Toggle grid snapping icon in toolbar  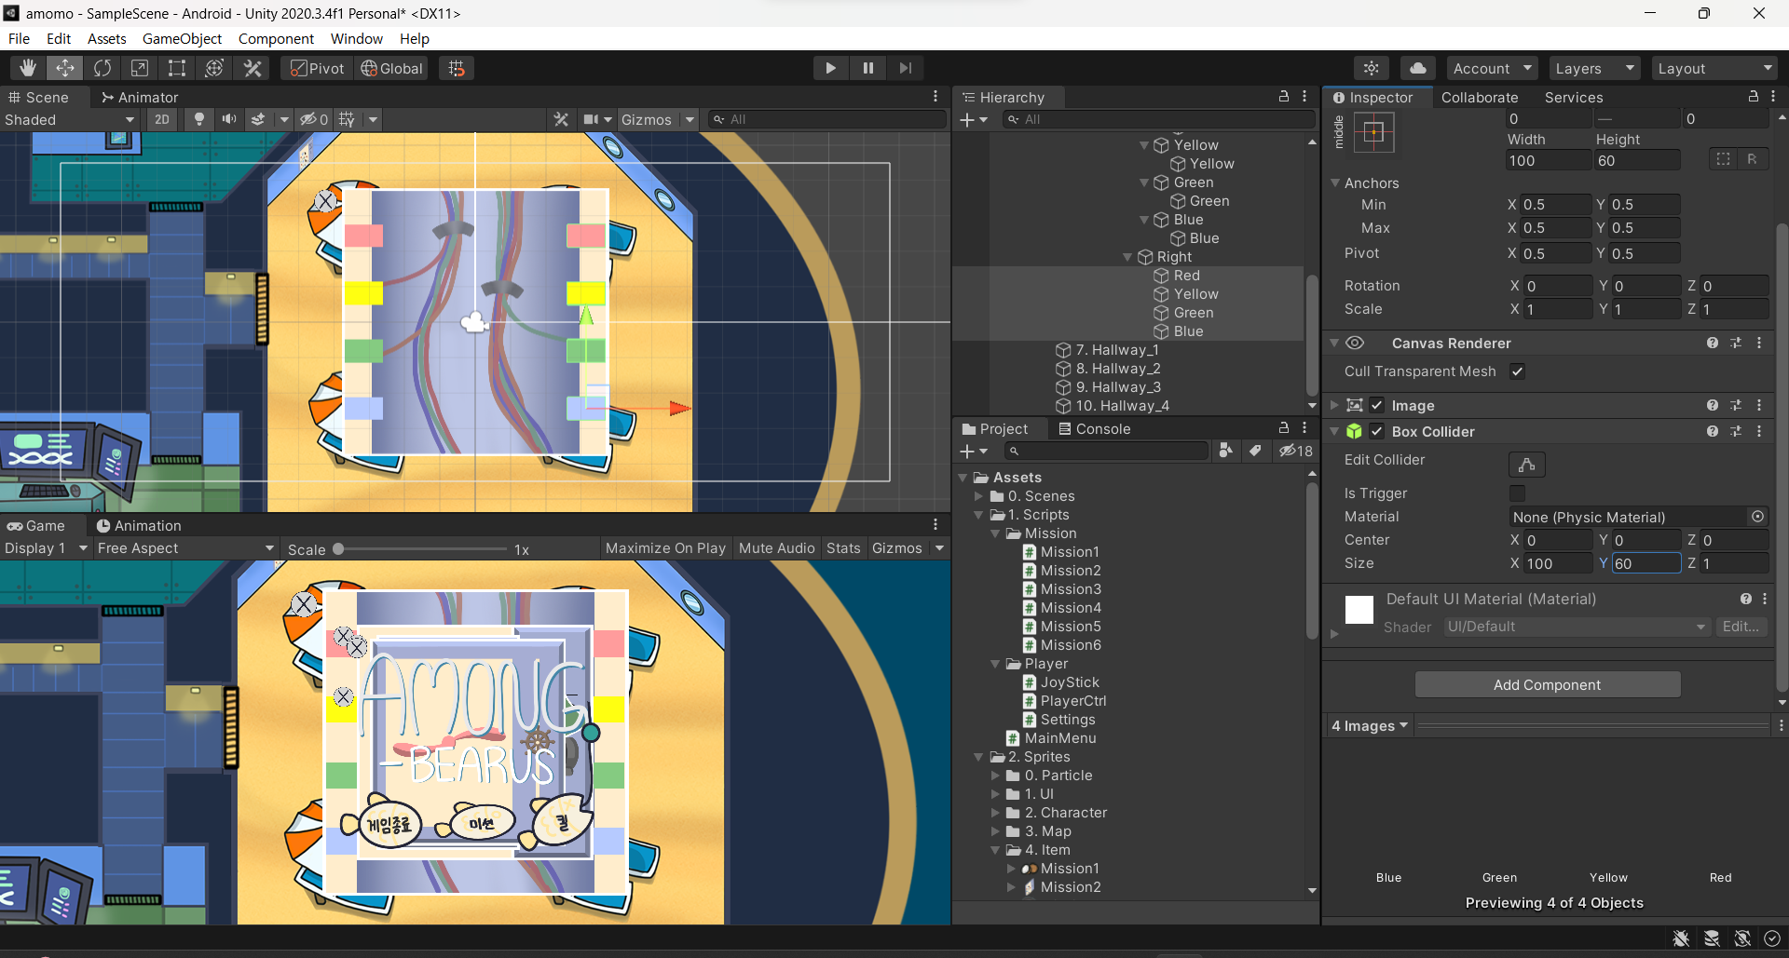tap(457, 68)
